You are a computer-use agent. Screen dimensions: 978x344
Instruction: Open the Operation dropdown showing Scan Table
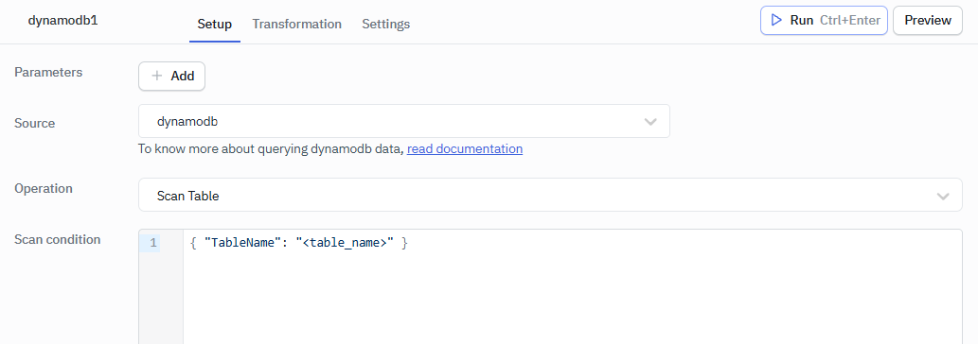(x=550, y=196)
